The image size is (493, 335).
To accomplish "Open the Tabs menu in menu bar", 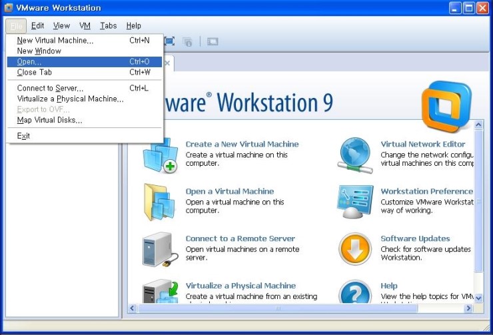I will [108, 26].
